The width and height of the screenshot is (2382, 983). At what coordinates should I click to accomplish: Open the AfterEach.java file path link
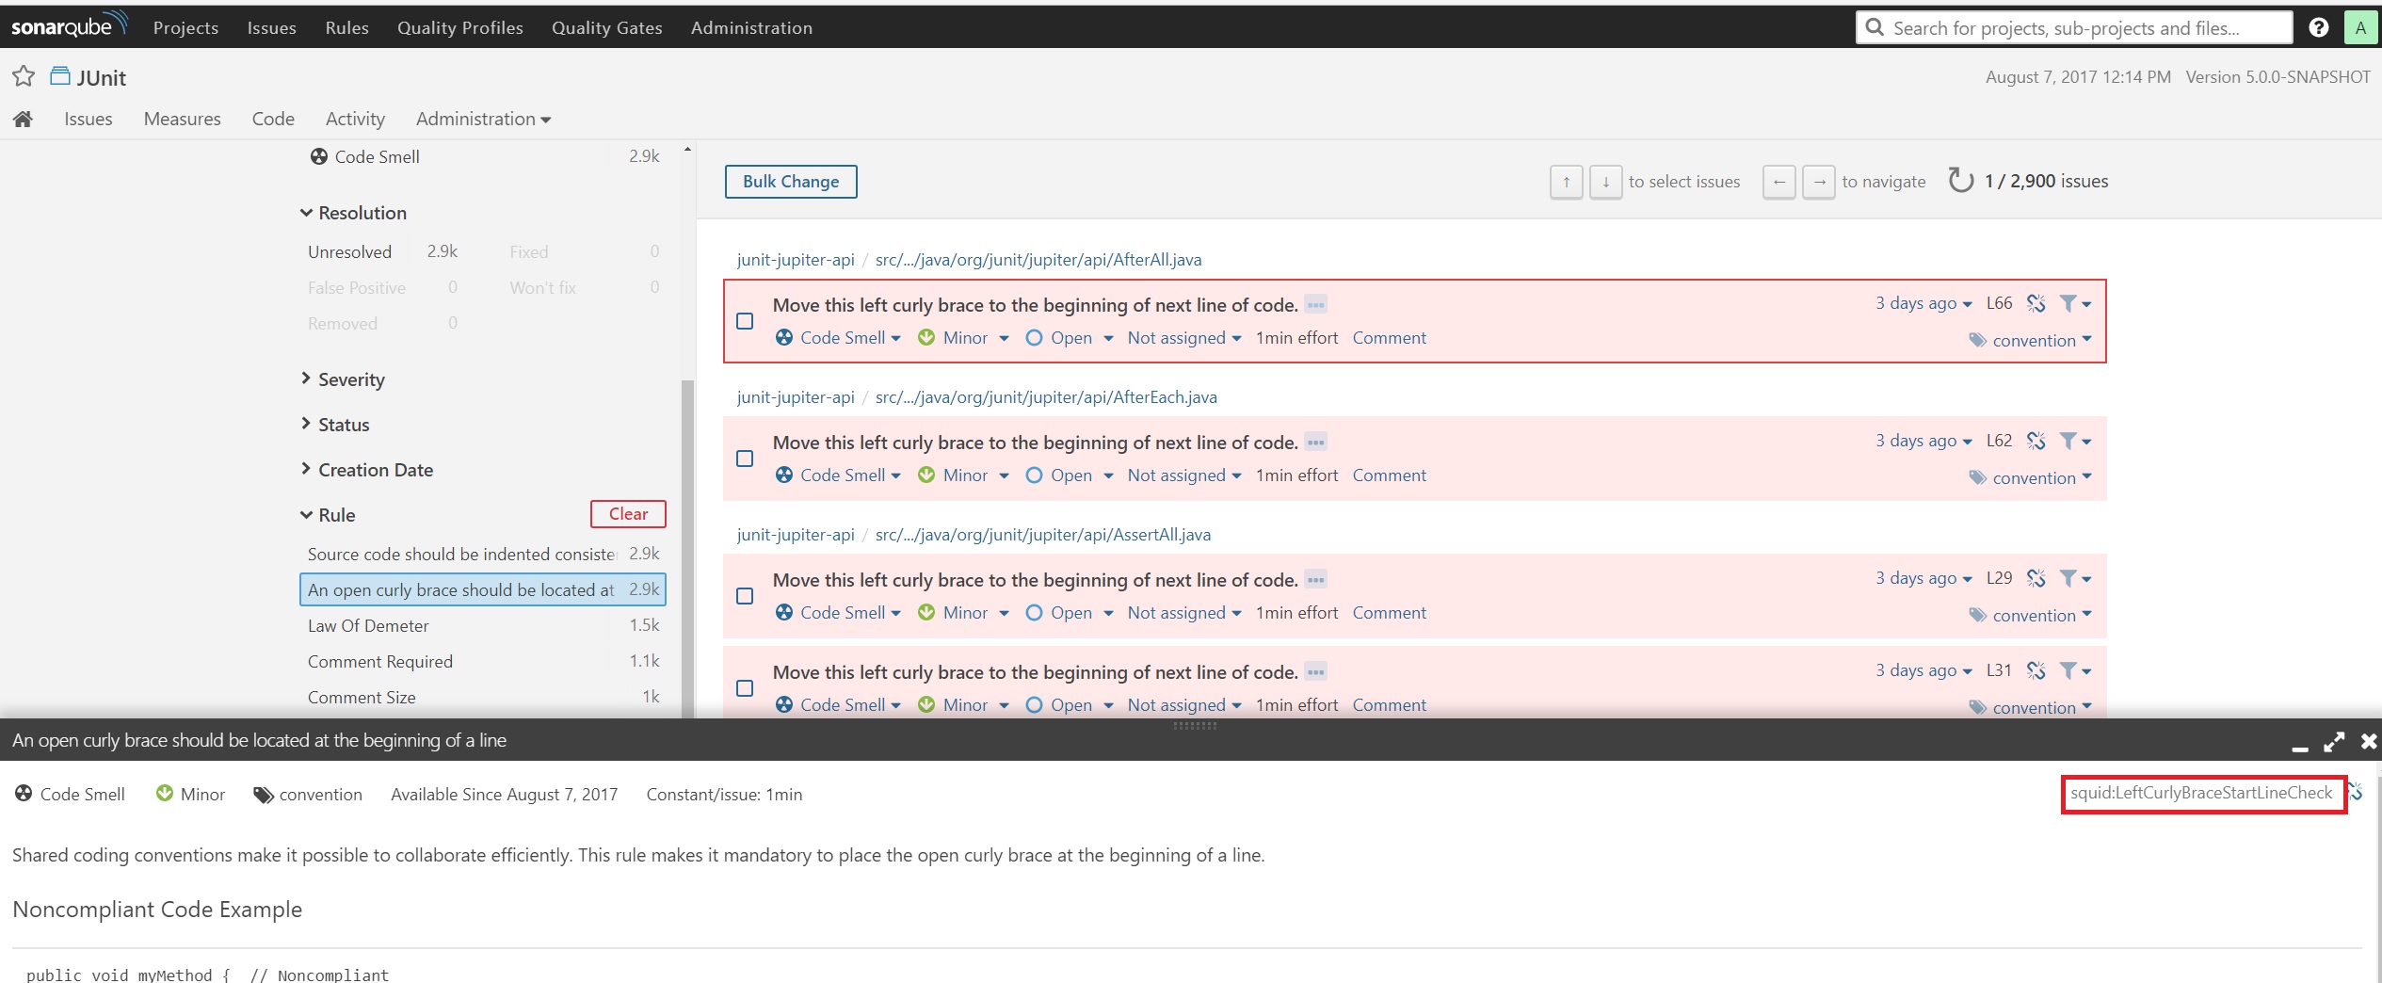pos(1046,396)
